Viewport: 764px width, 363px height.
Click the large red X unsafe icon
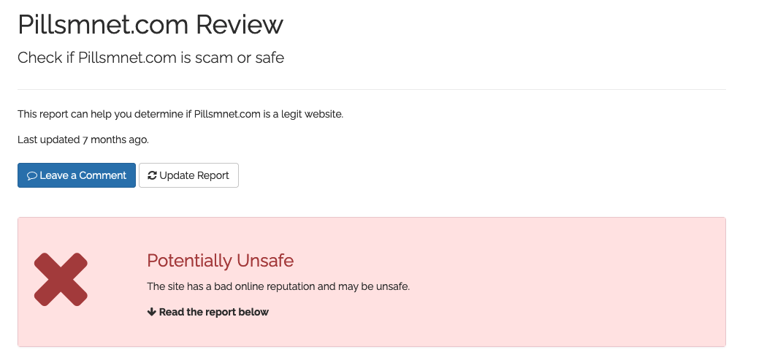[61, 280]
